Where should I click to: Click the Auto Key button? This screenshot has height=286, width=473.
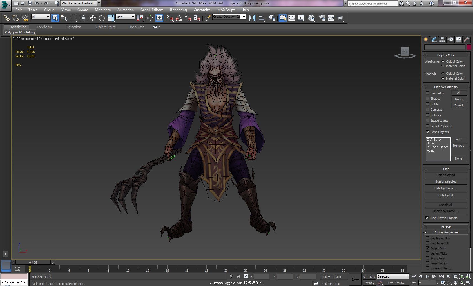[369, 277]
